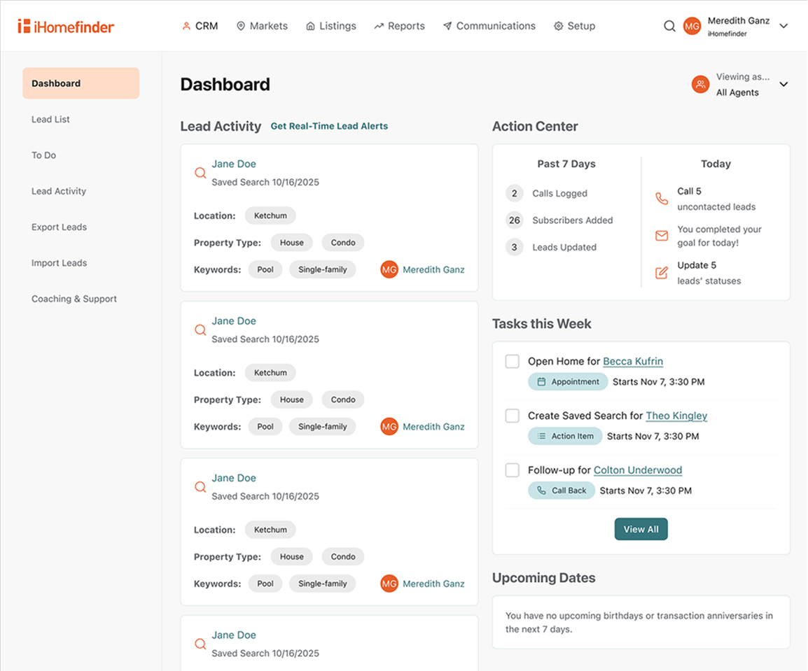Click the envelope icon in Today column

coord(661,236)
